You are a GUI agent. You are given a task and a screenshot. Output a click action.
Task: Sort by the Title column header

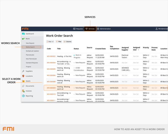coord(59,49)
